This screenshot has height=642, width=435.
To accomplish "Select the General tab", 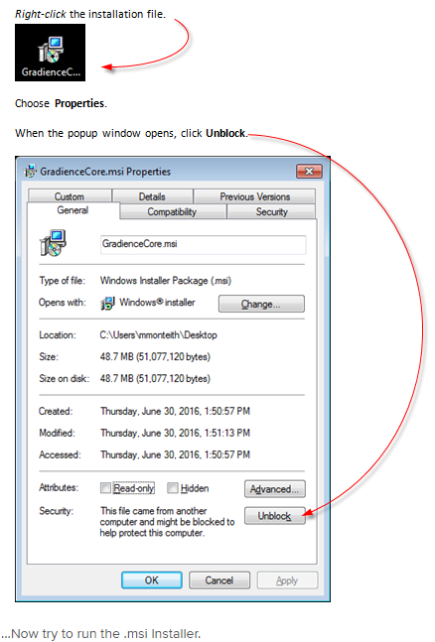I will [x=72, y=210].
